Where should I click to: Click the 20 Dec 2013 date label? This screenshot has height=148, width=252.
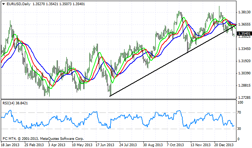pyautogui.click(x=224, y=145)
